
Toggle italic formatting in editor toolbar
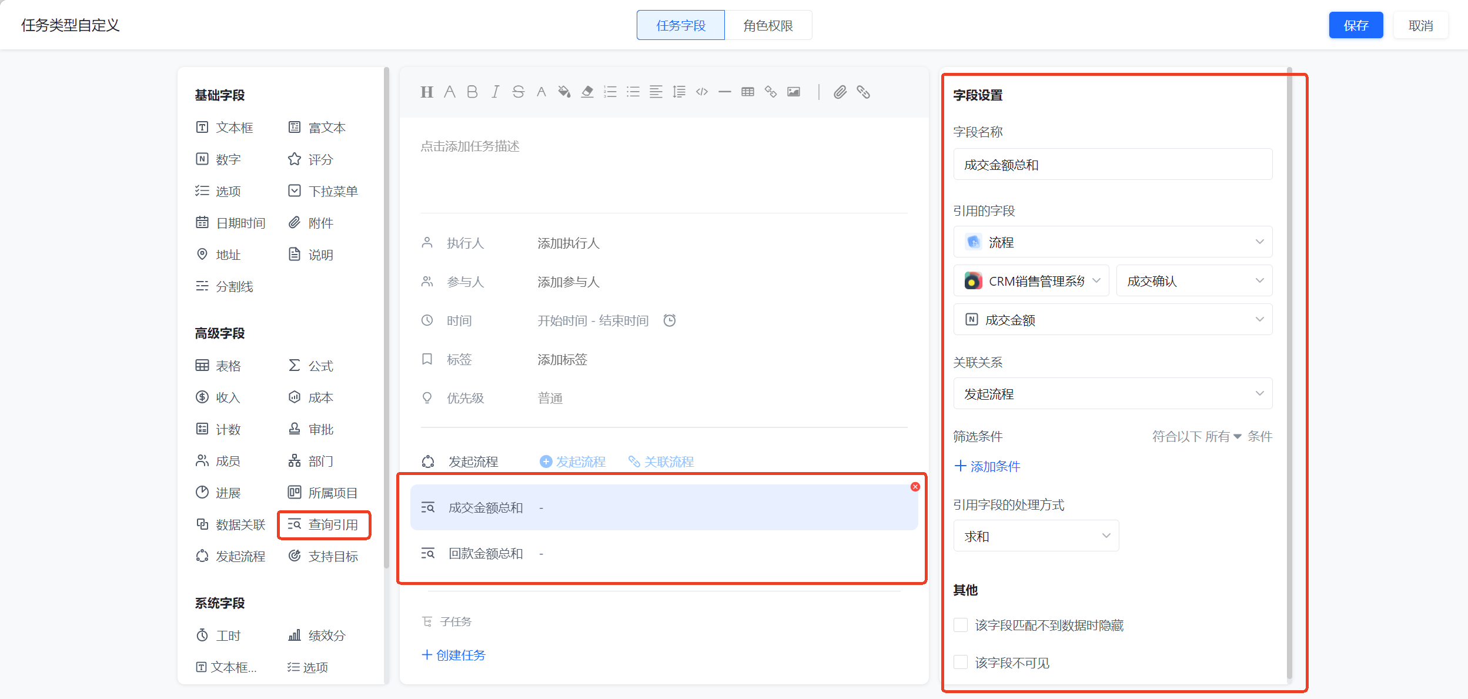coord(495,92)
